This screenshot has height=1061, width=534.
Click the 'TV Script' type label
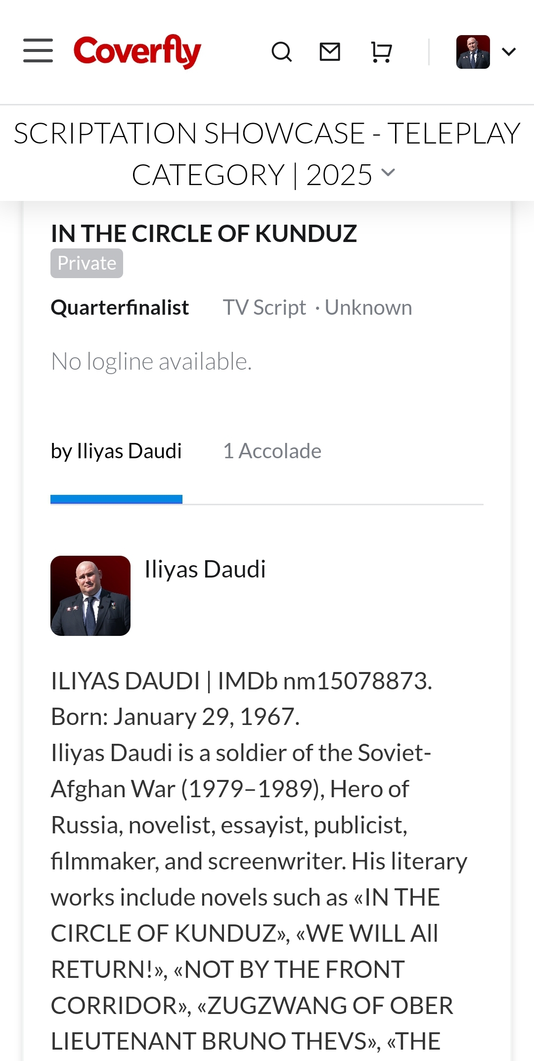pyautogui.click(x=265, y=307)
